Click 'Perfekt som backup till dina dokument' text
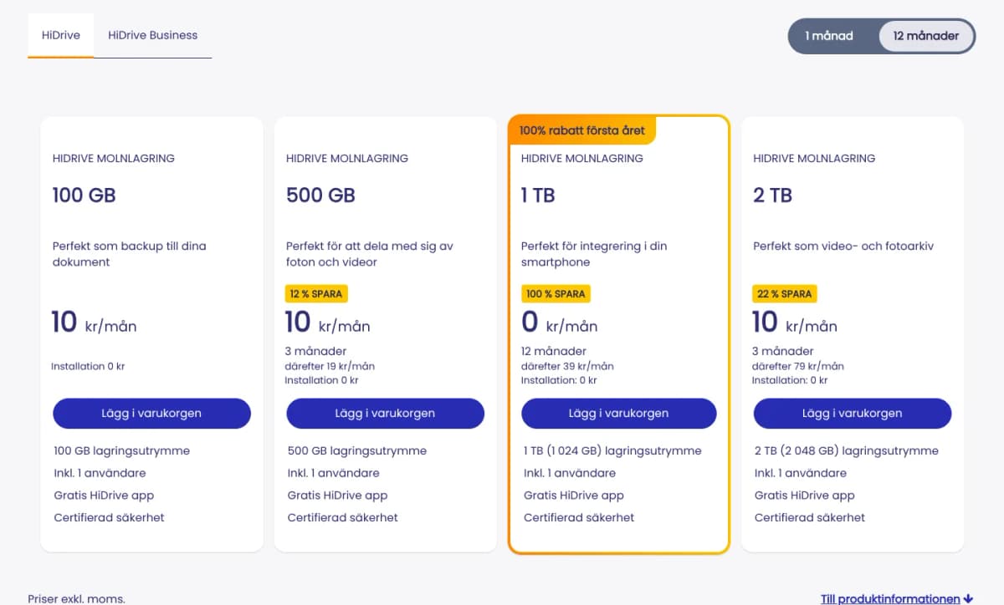This screenshot has height=605, width=1004. [129, 254]
